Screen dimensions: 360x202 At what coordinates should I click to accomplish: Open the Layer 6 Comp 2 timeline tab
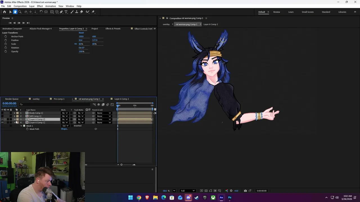tap(121, 99)
